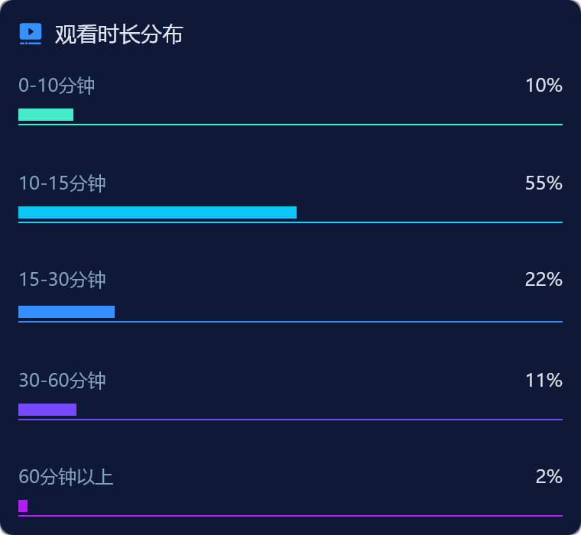
Task: Click the 55% percentage value
Action: (544, 183)
